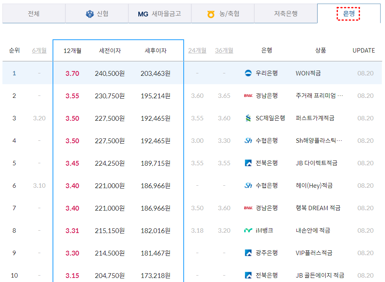
Task: Click BNK logo in 주거래 프리미엄 row
Action: pos(248,95)
